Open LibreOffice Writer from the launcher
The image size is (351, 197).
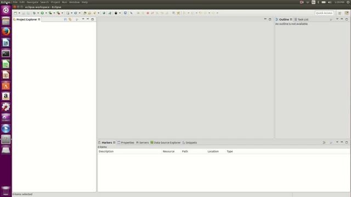pos(6,43)
